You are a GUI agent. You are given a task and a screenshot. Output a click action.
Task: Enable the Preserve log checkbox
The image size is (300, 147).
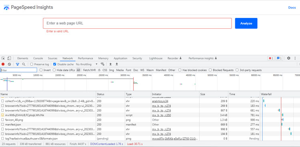(32, 64)
